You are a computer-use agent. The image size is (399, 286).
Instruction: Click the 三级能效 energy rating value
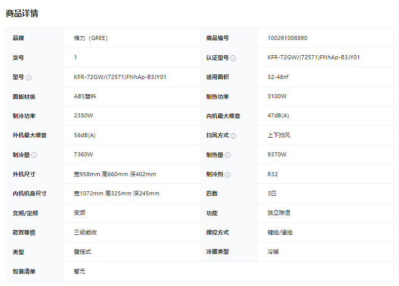pos(85,232)
